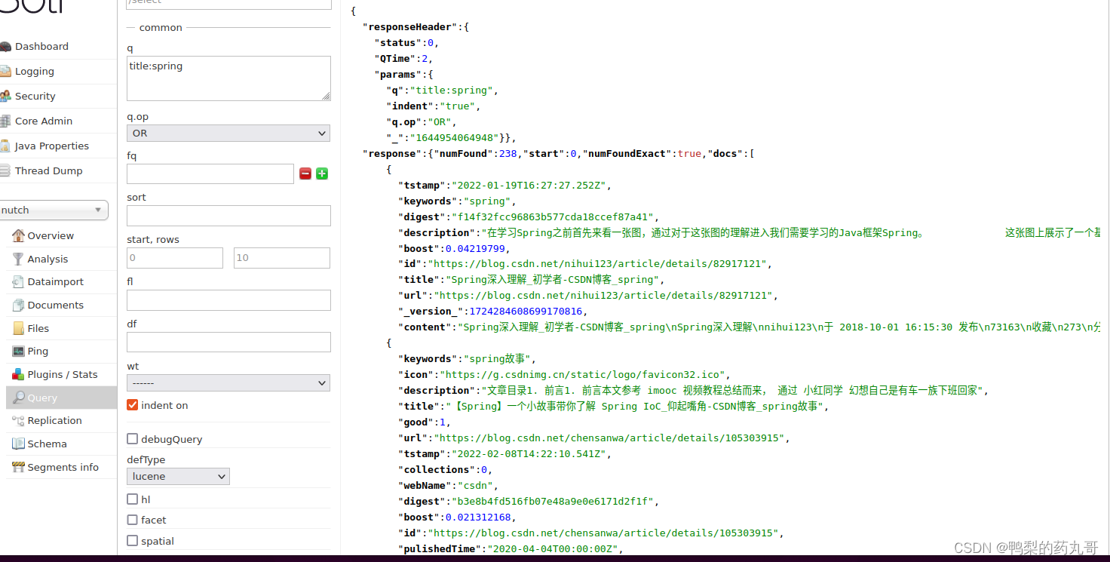Click the Dataimport icon

tap(18, 281)
